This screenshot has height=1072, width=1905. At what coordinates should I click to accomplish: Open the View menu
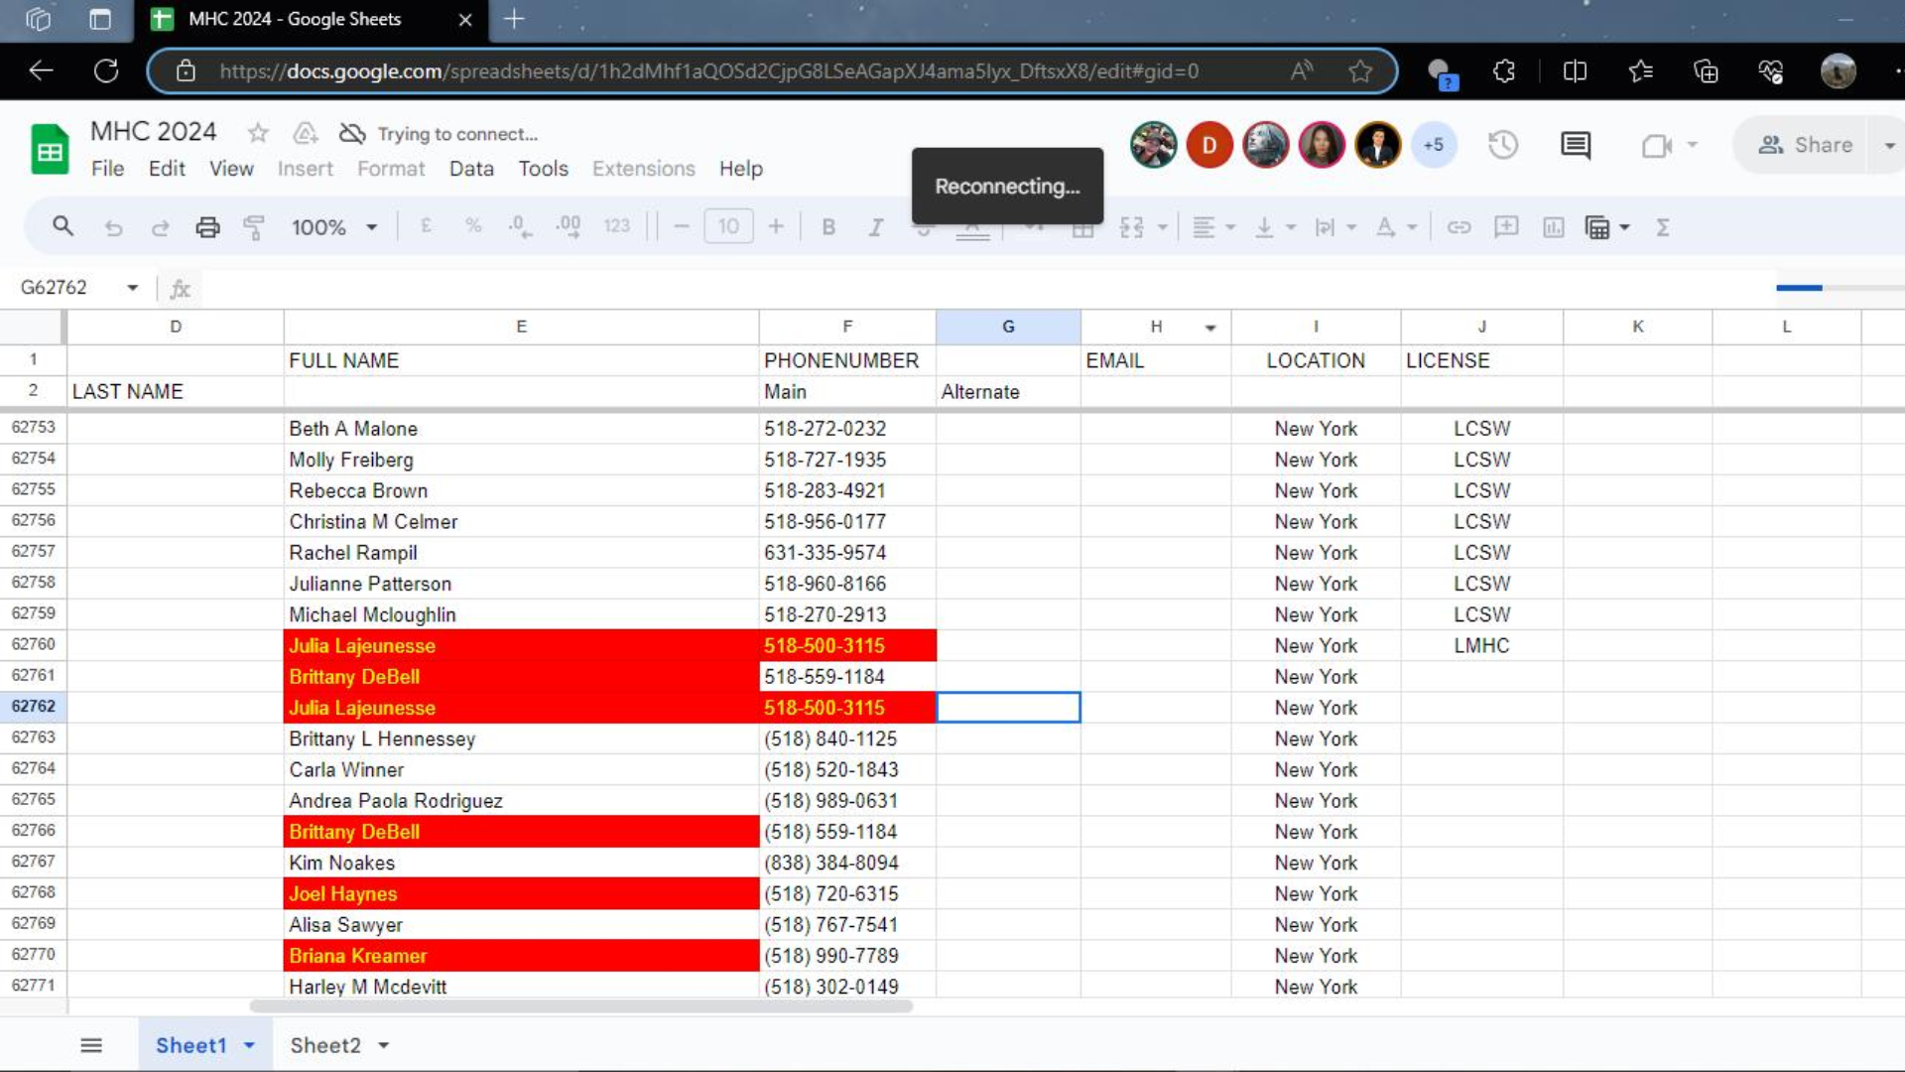click(231, 169)
